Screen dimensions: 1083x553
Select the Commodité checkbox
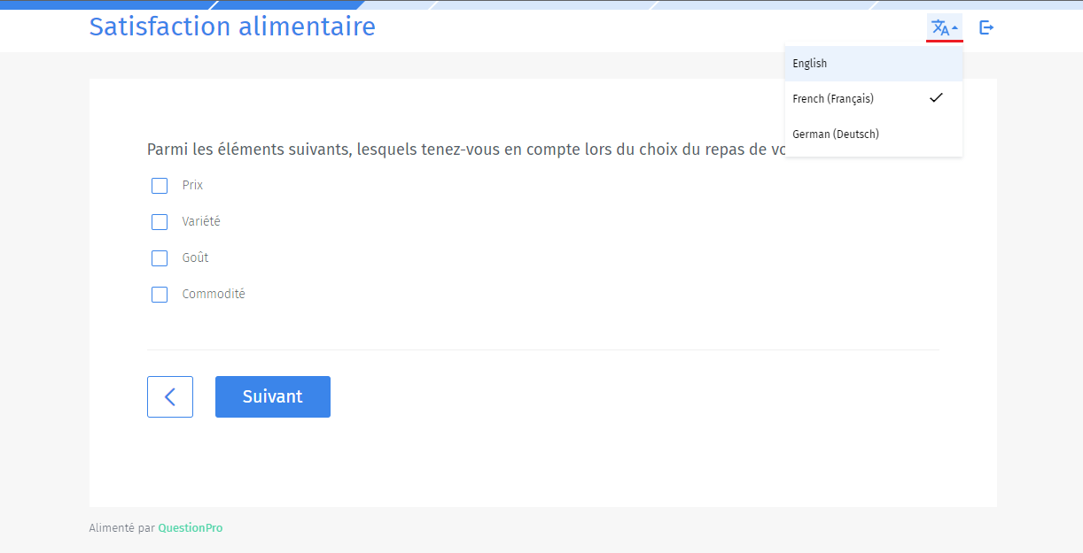point(160,295)
